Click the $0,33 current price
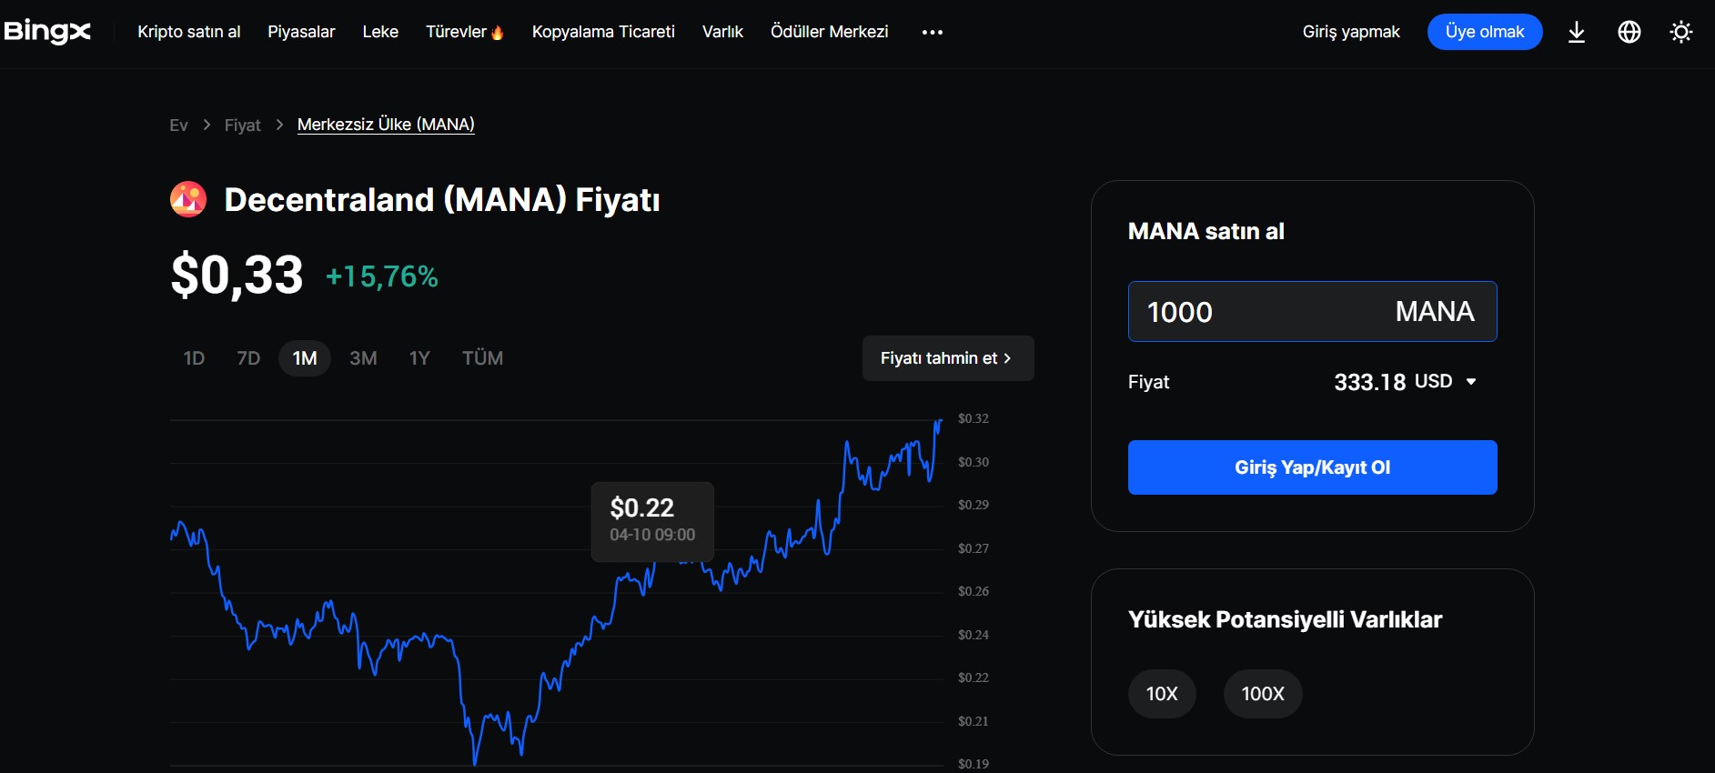Image resolution: width=1715 pixels, height=773 pixels. 237,276
